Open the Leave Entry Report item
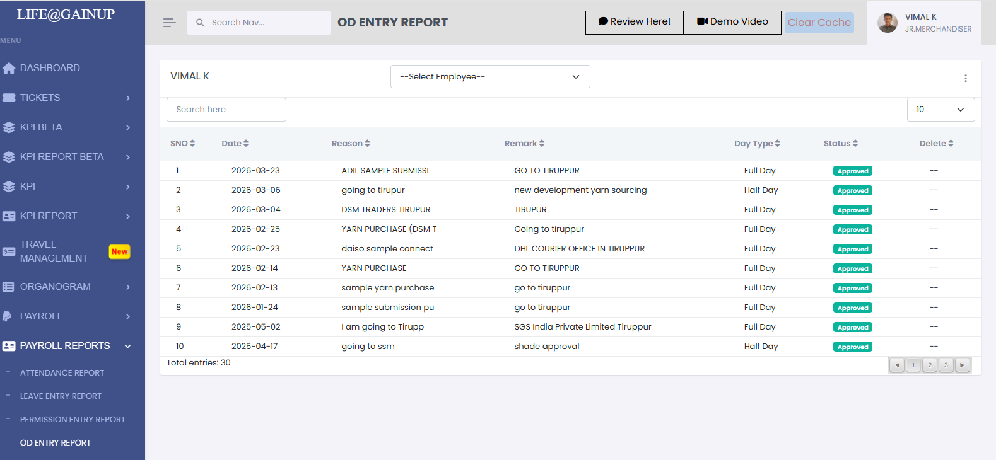The height and width of the screenshot is (460, 996). coord(61,396)
